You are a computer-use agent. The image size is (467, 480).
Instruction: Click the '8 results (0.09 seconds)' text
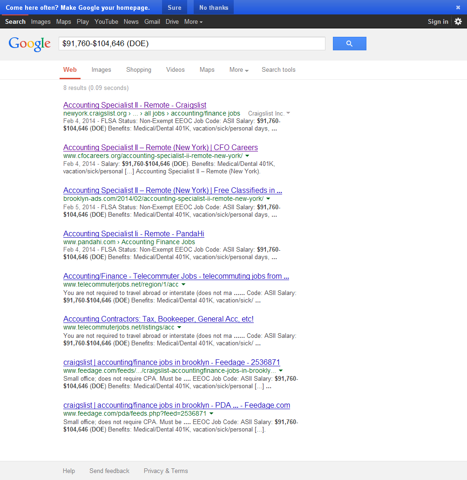pyautogui.click(x=96, y=88)
